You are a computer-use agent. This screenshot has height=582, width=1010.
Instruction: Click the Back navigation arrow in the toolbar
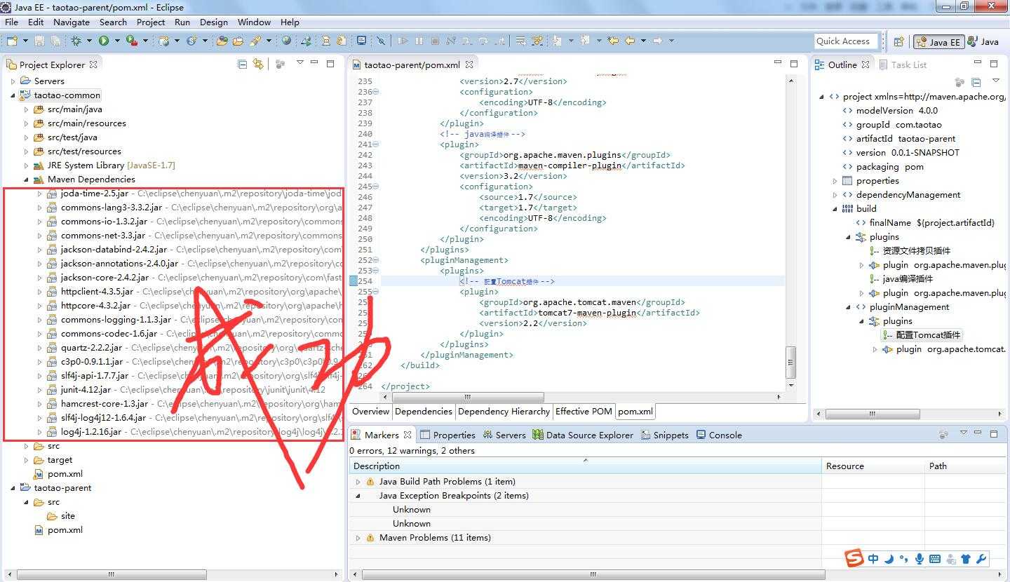pos(630,41)
